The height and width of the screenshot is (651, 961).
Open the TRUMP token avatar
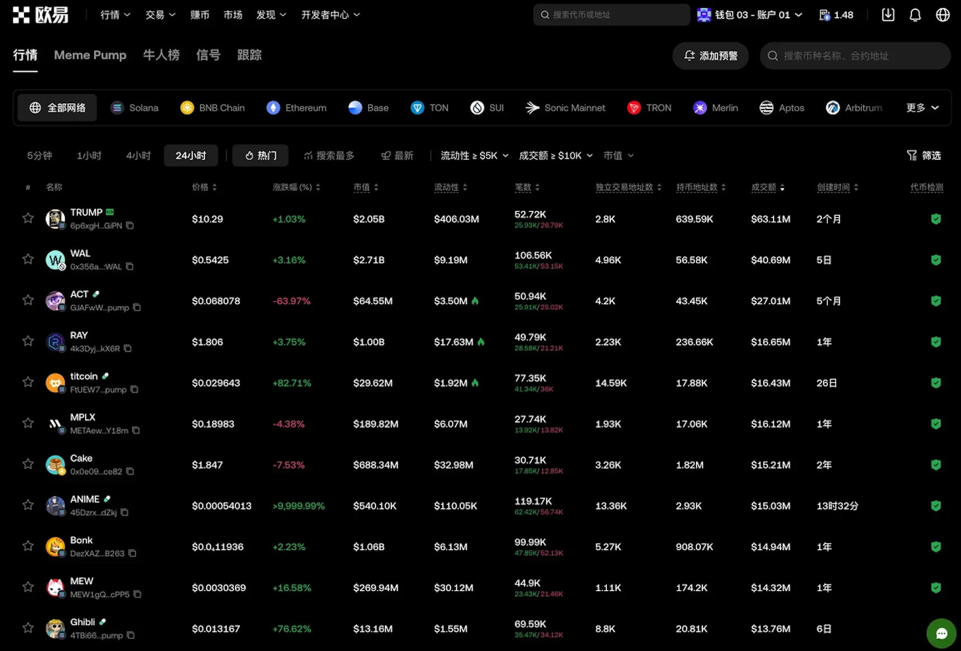point(55,219)
